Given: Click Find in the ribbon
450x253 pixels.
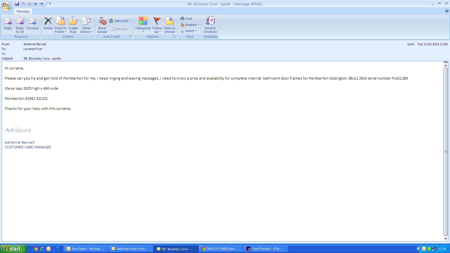Looking at the screenshot, I should click(186, 19).
